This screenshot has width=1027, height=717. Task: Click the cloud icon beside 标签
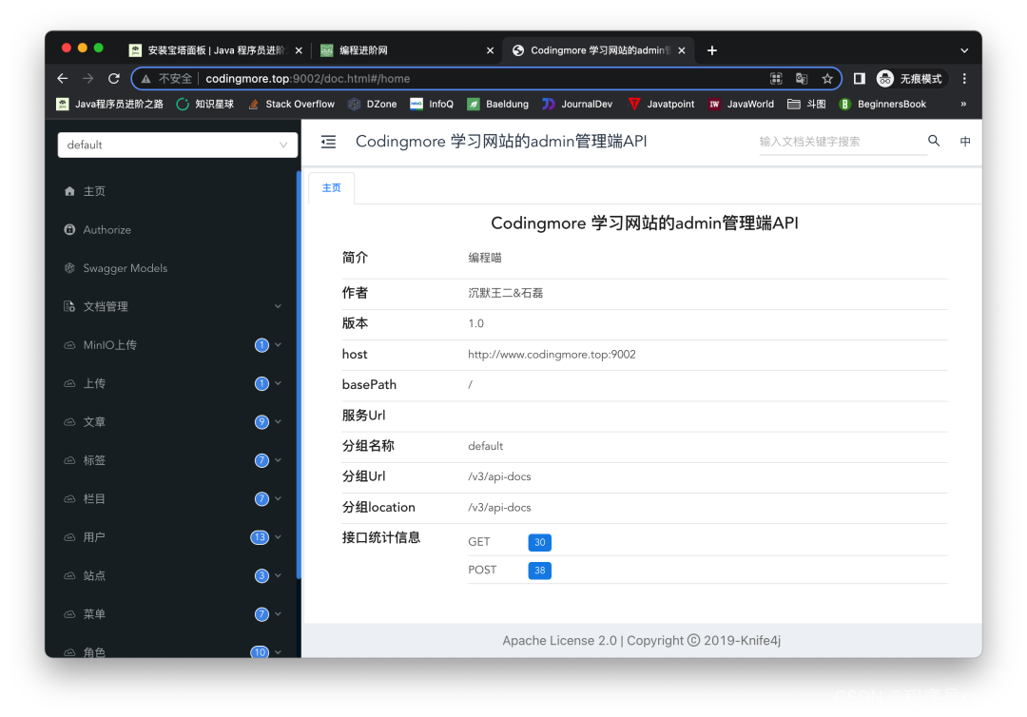click(69, 460)
